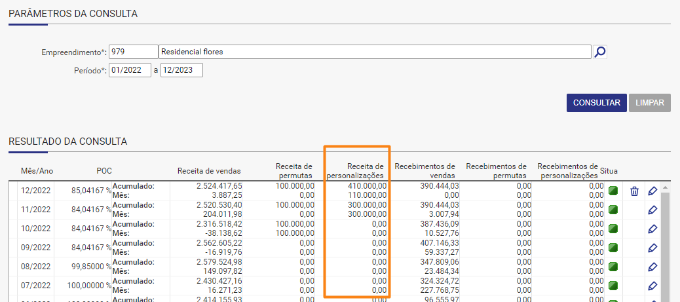Image resolution: width=680 pixels, height=302 pixels.
Task: Select the 10/2022 month cell
Action: click(x=36, y=229)
